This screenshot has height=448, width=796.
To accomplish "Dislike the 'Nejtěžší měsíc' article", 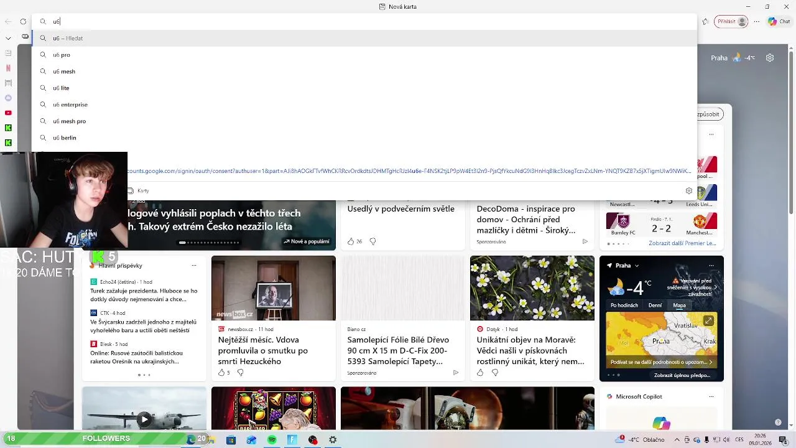I will 241,373.
